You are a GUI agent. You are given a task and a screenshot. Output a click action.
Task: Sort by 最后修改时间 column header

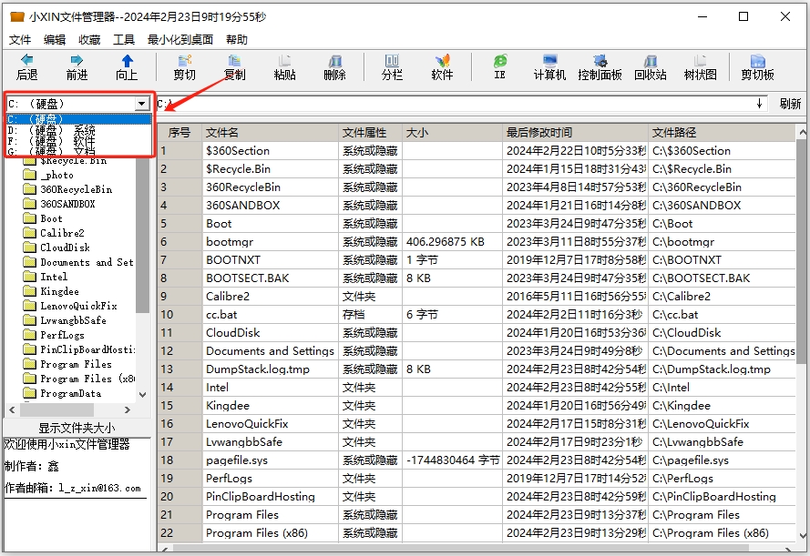[575, 133]
